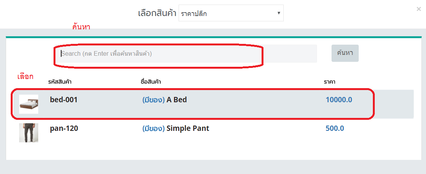Screen dimensions: 426x174
Task: Choose the Simple Pant product name
Action: tap(188, 129)
